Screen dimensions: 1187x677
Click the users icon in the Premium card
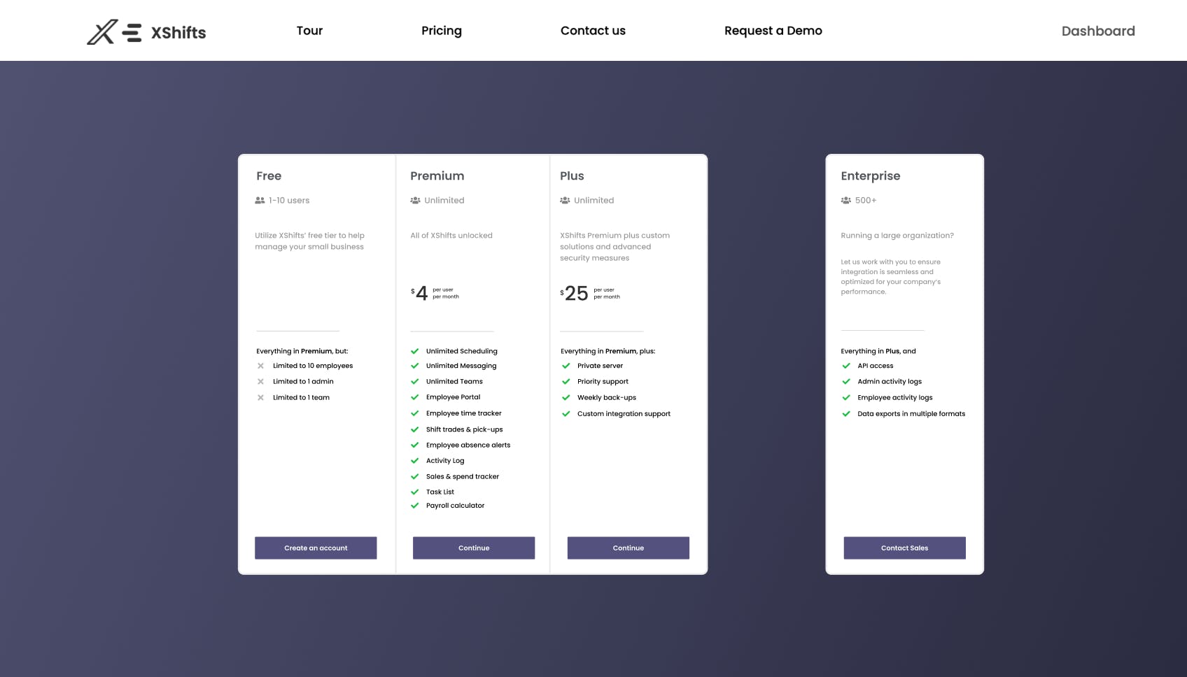415,201
